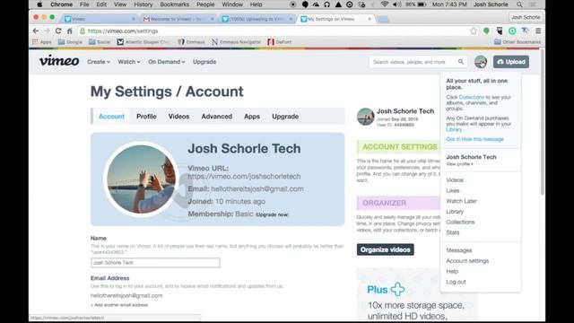The image size is (574, 323).
Task: Open the View menu in menu bar
Action: pyautogui.click(x=120, y=4)
